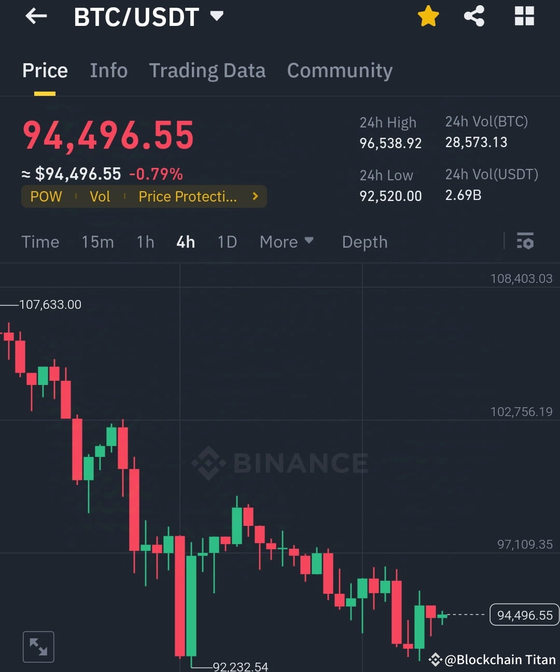Screen dimensions: 560x672
Task: Open the grid layout icon top right
Action: pyautogui.click(x=524, y=16)
